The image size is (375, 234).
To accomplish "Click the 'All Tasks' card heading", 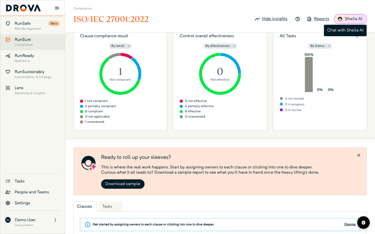I will pyautogui.click(x=288, y=36).
